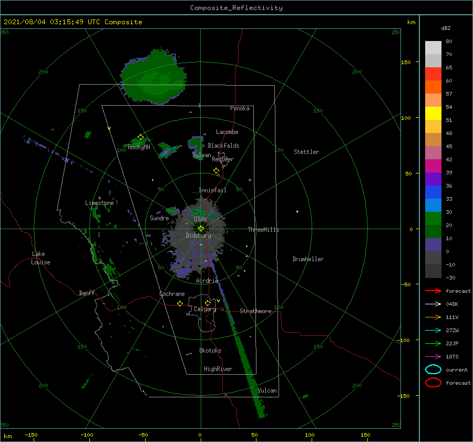Select the orange 60-57 dBZ color swatch
Viewport: 473px width, 442px height.
coord(433,87)
